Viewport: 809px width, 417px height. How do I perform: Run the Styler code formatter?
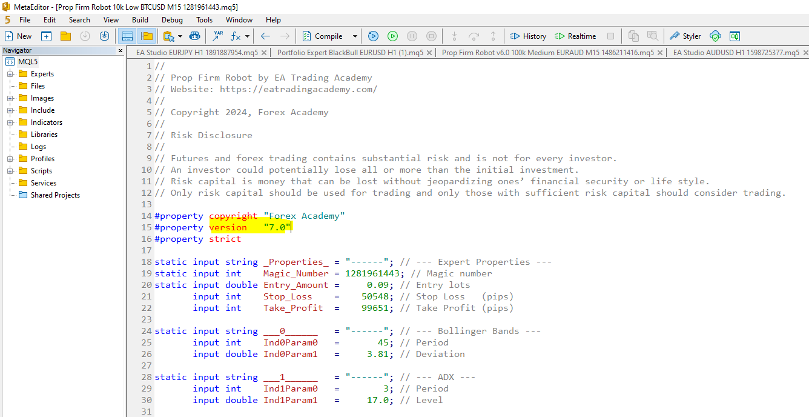click(685, 36)
